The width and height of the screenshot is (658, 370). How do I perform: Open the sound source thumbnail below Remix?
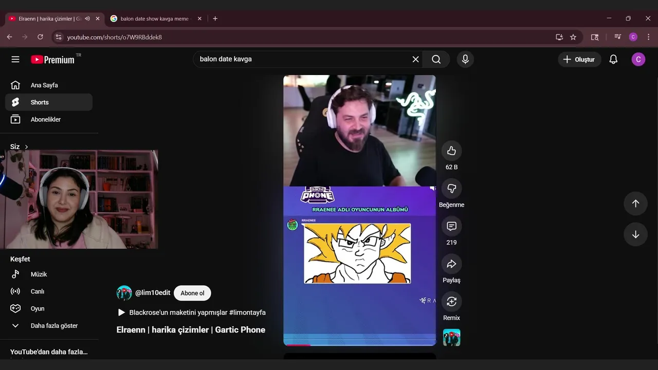451,338
